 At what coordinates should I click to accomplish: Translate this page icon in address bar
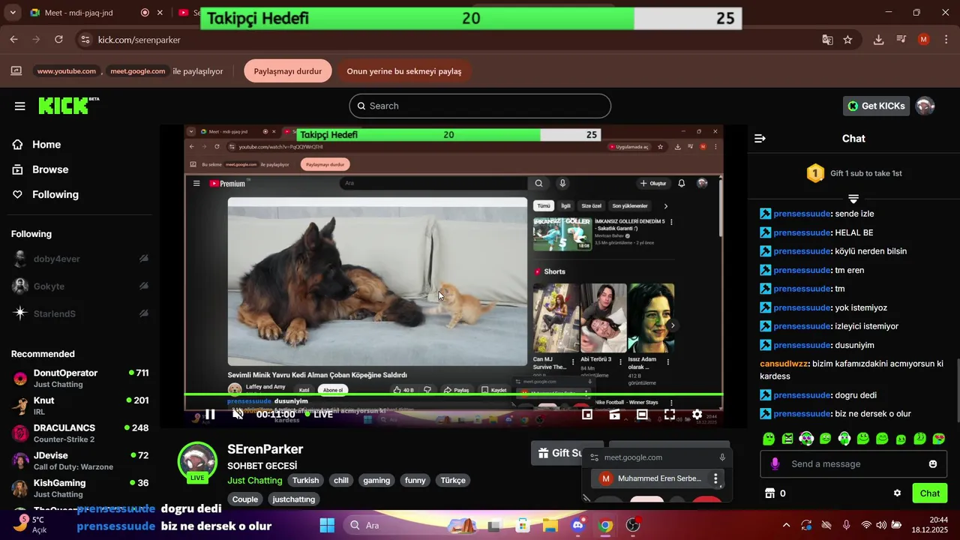(x=828, y=40)
